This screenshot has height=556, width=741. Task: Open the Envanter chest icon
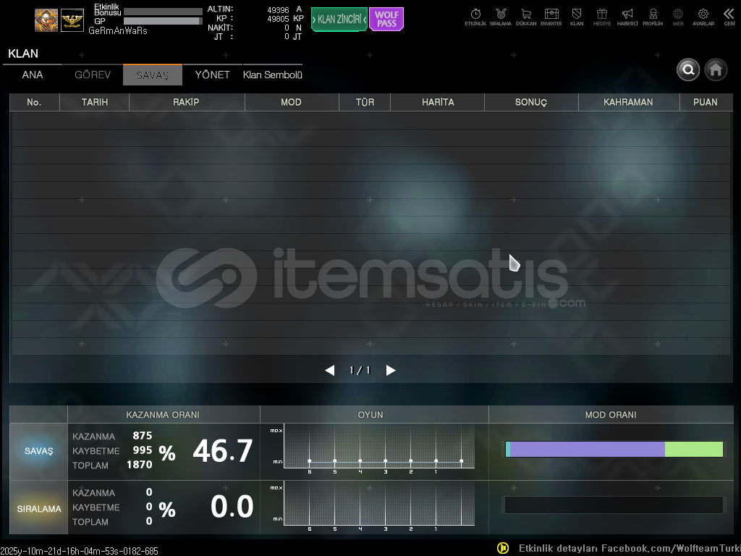point(551,15)
